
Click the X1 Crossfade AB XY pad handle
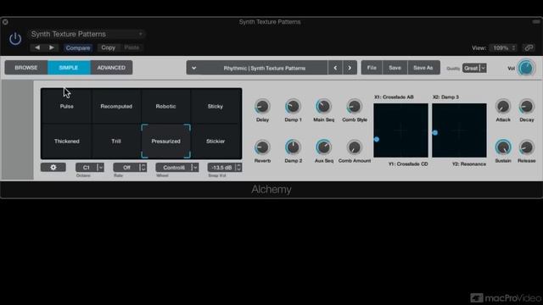377,139
